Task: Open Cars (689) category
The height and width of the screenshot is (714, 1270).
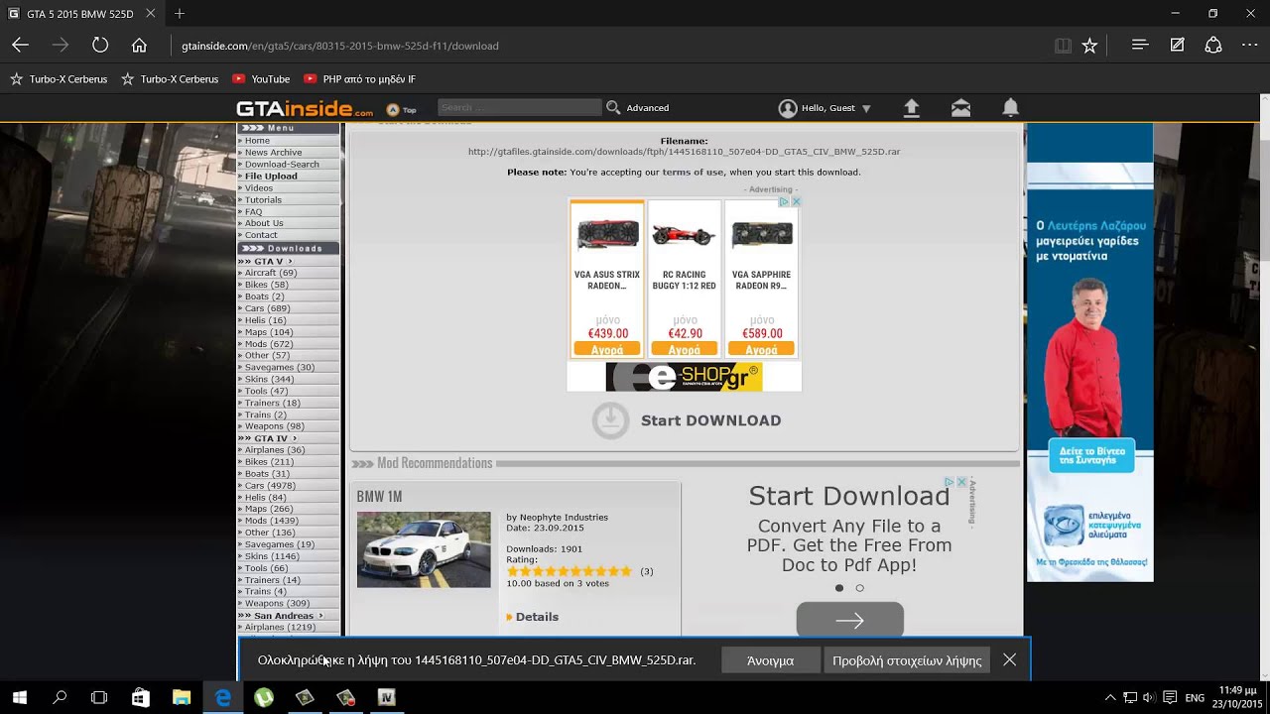Action: [x=267, y=308]
